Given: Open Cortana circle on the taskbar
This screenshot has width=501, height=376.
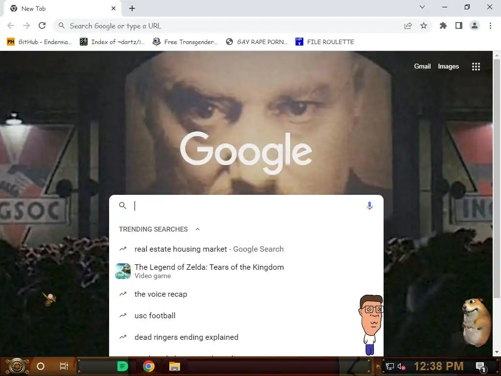Looking at the screenshot, I should [x=41, y=366].
